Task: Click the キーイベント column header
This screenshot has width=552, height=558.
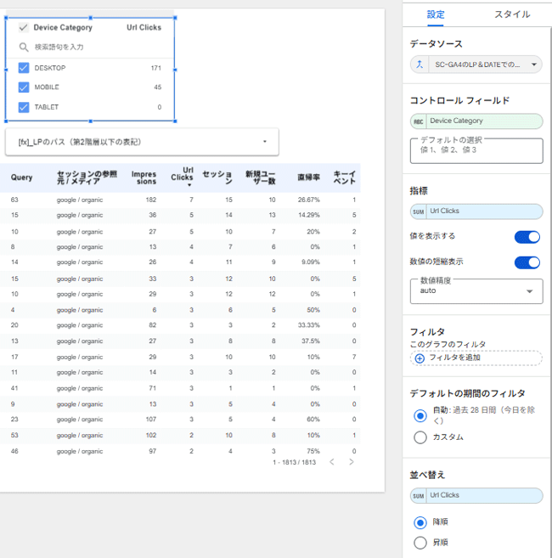Action: click(344, 178)
